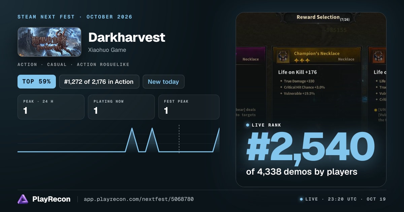The image size is (404, 212).
Task: Click the Fest Peak stat card
Action: click(x=189, y=107)
